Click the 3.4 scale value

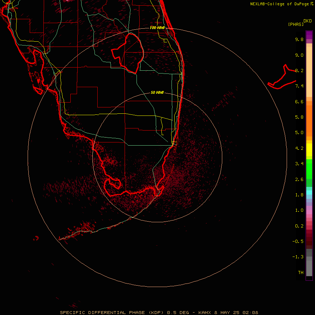coord(299,164)
